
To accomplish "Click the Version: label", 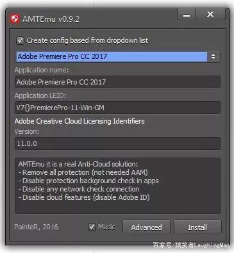I will (x=27, y=131).
